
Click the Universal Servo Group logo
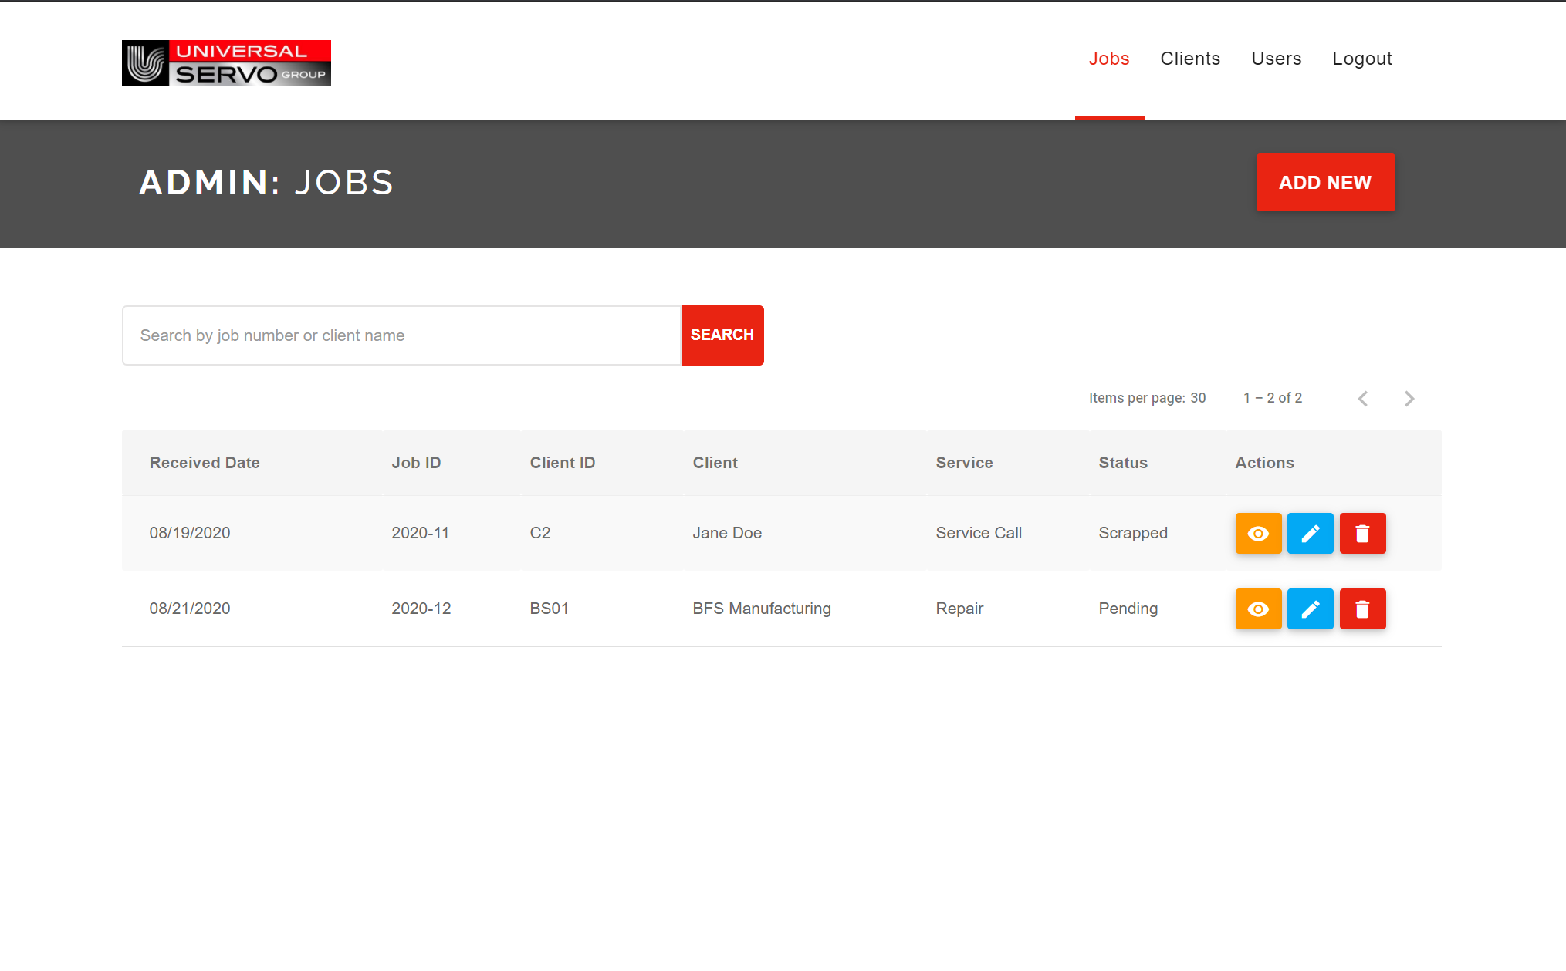(226, 62)
